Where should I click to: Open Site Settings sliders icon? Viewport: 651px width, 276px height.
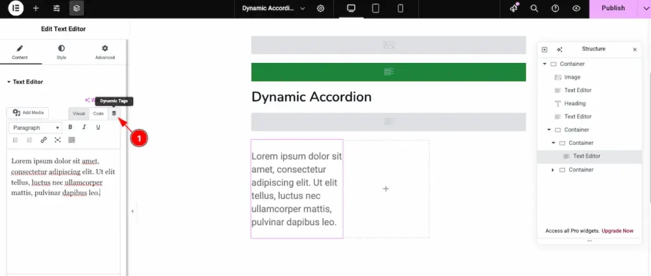57,8
